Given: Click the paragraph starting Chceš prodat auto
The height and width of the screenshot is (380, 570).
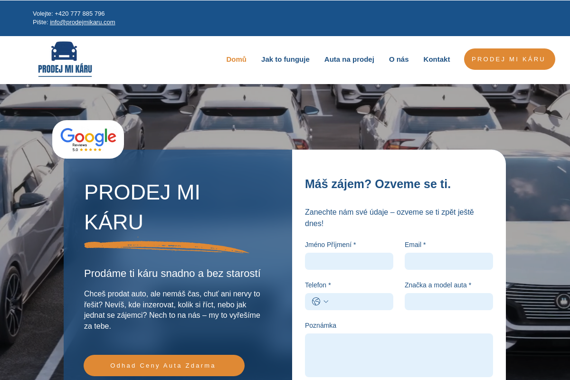Looking at the screenshot, I should pyautogui.click(x=172, y=310).
